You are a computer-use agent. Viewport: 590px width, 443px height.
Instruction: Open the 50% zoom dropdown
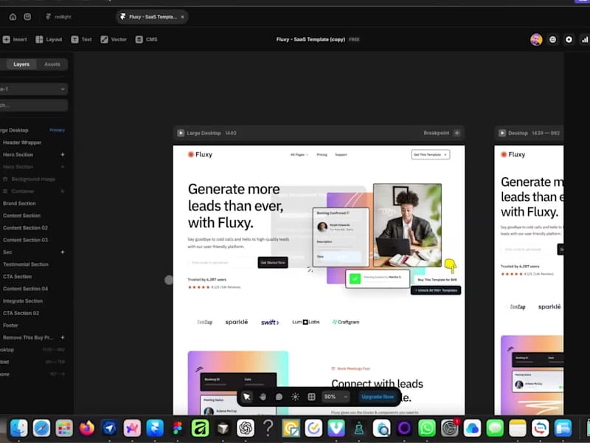[x=336, y=396]
